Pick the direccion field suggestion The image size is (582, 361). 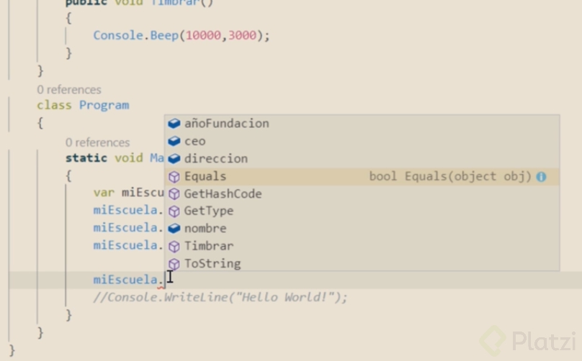362,159
